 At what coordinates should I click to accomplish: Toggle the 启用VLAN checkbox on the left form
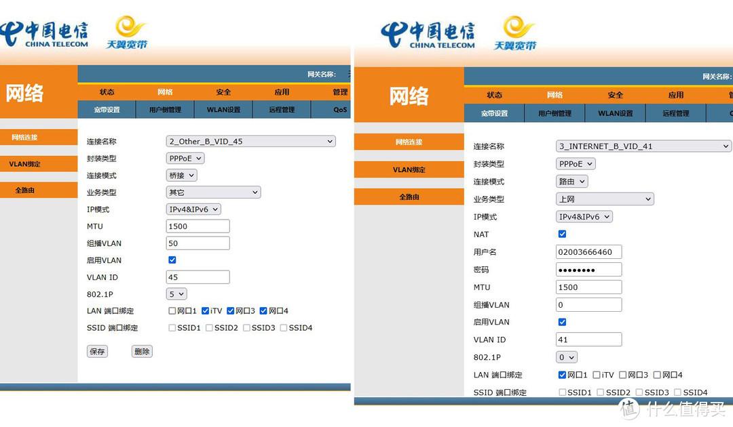172,260
